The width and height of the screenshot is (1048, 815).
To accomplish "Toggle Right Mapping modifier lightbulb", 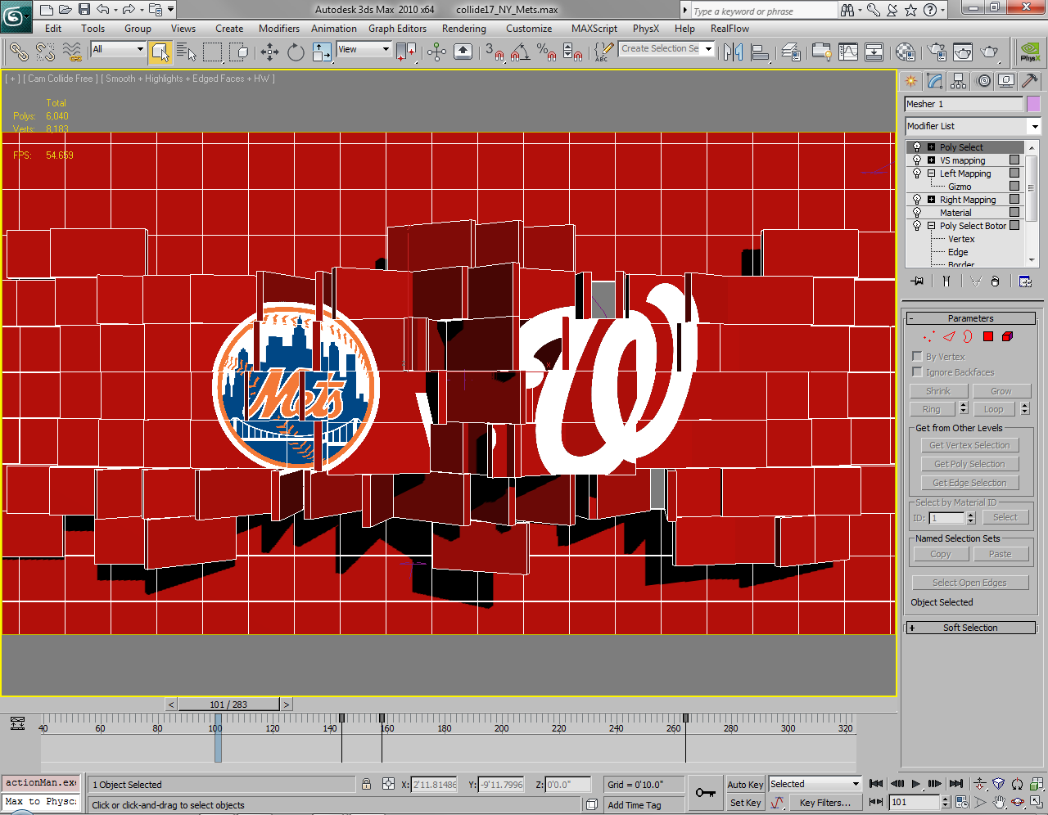I will point(917,200).
